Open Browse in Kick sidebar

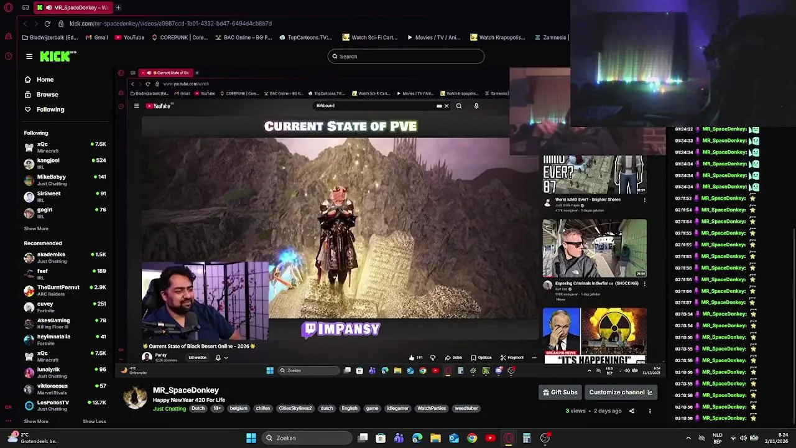41,95
